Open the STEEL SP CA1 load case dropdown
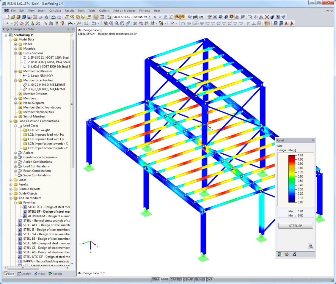Screen dimensions: 336x284 [150, 17]
